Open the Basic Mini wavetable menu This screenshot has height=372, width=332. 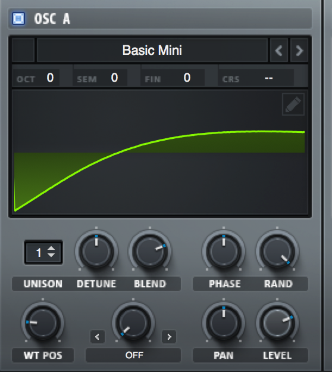pos(152,50)
